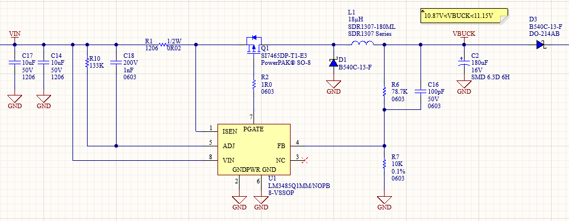Select the 0R02 value of R1
Screen dimensions: 569x221
point(174,48)
